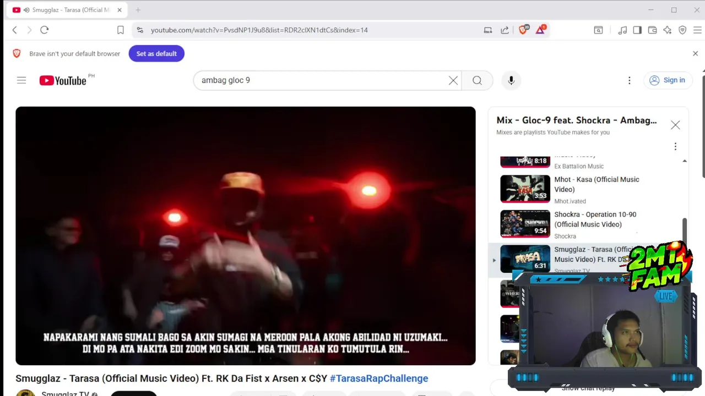
Task: Click Set as default button
Action: [x=156, y=53]
